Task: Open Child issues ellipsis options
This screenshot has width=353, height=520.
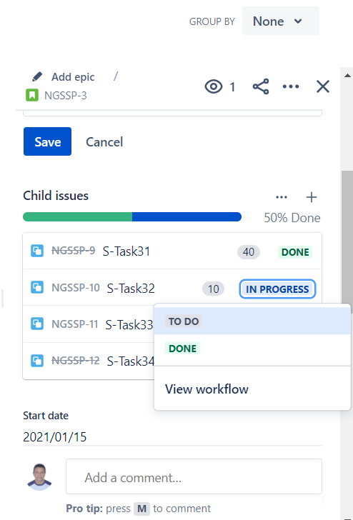Action: 282,197
